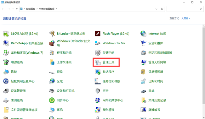Open the 电源选项 icon
Image resolution: width=205 pixels, height=119 pixels.
[6, 62]
